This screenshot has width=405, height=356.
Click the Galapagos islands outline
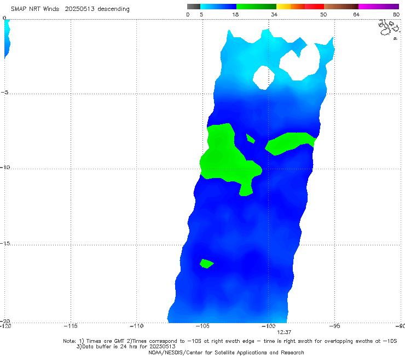[x=389, y=28]
